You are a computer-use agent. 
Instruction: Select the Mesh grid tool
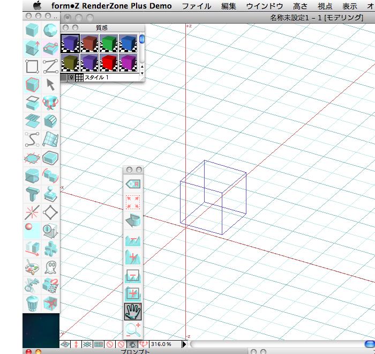(32, 121)
